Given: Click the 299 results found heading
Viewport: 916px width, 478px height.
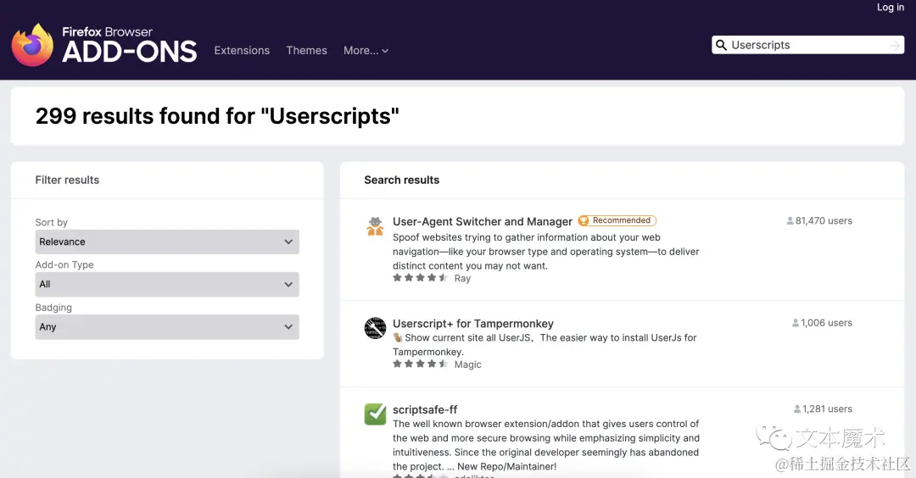Looking at the screenshot, I should point(217,116).
